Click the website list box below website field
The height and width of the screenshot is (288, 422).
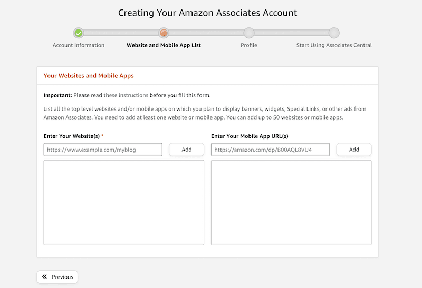coord(124,203)
